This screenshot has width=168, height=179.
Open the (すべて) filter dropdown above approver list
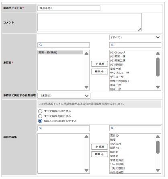pyautogui.click(x=135, y=37)
